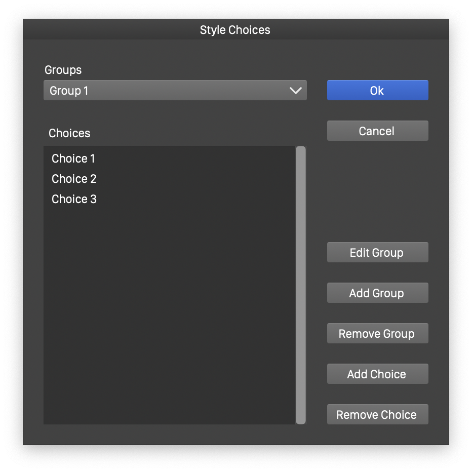Viewport: 472px width, 472px height.
Task: Click the Choices heading label
Action: [69, 133]
